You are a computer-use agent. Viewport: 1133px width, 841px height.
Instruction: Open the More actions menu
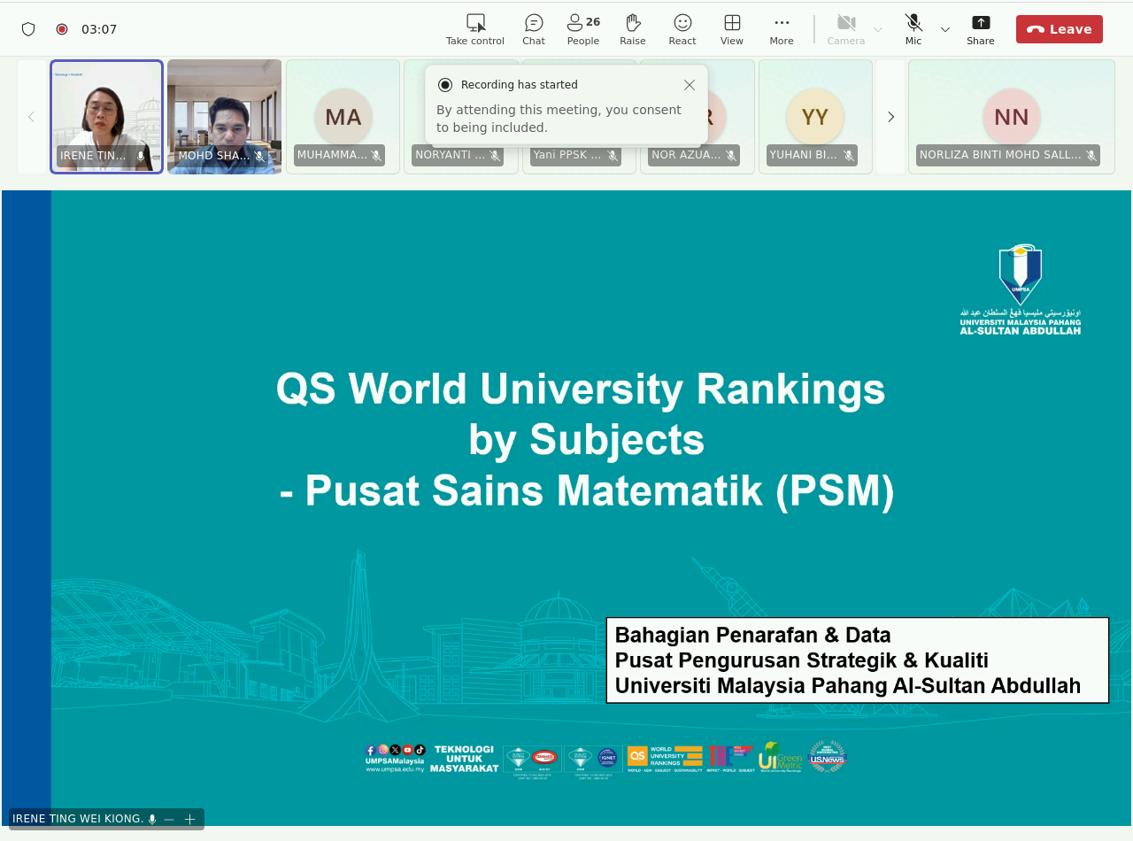click(x=782, y=29)
